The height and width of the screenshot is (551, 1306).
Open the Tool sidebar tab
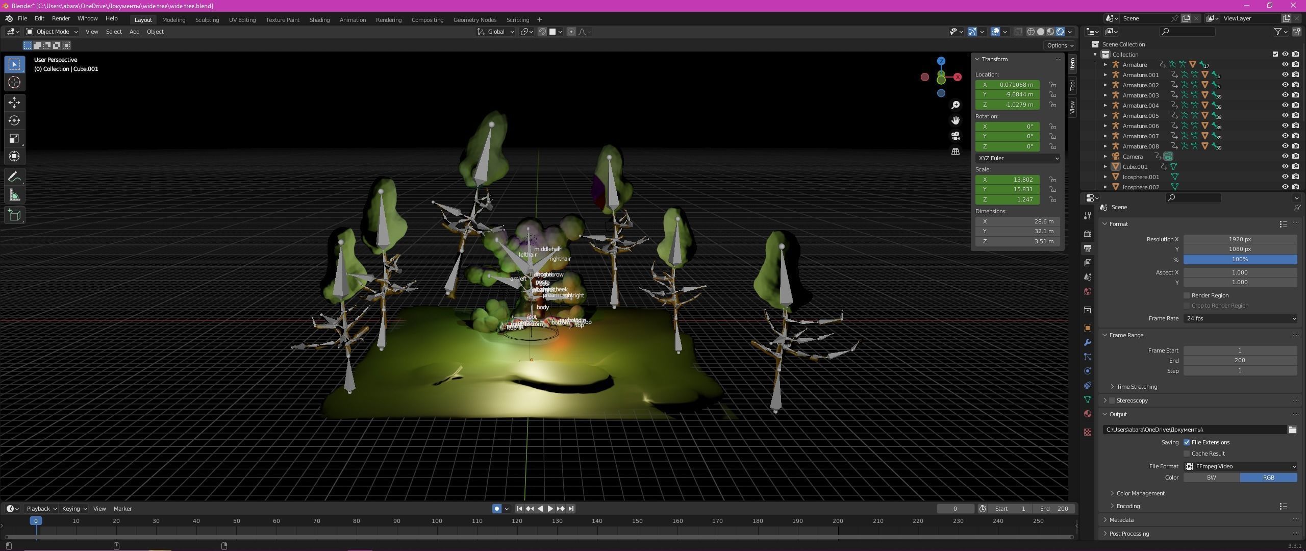(x=1072, y=85)
